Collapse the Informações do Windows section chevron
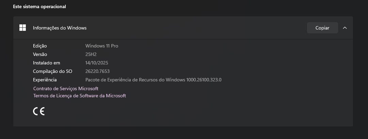 pos(345,28)
